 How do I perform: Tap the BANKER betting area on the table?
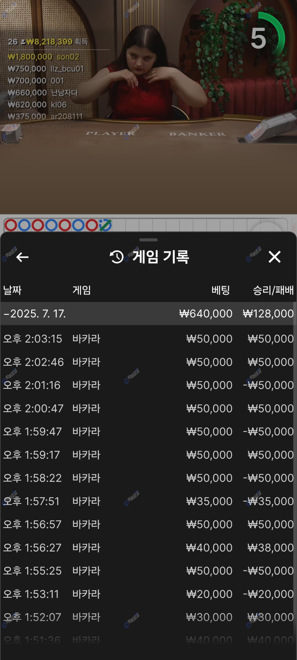click(197, 134)
